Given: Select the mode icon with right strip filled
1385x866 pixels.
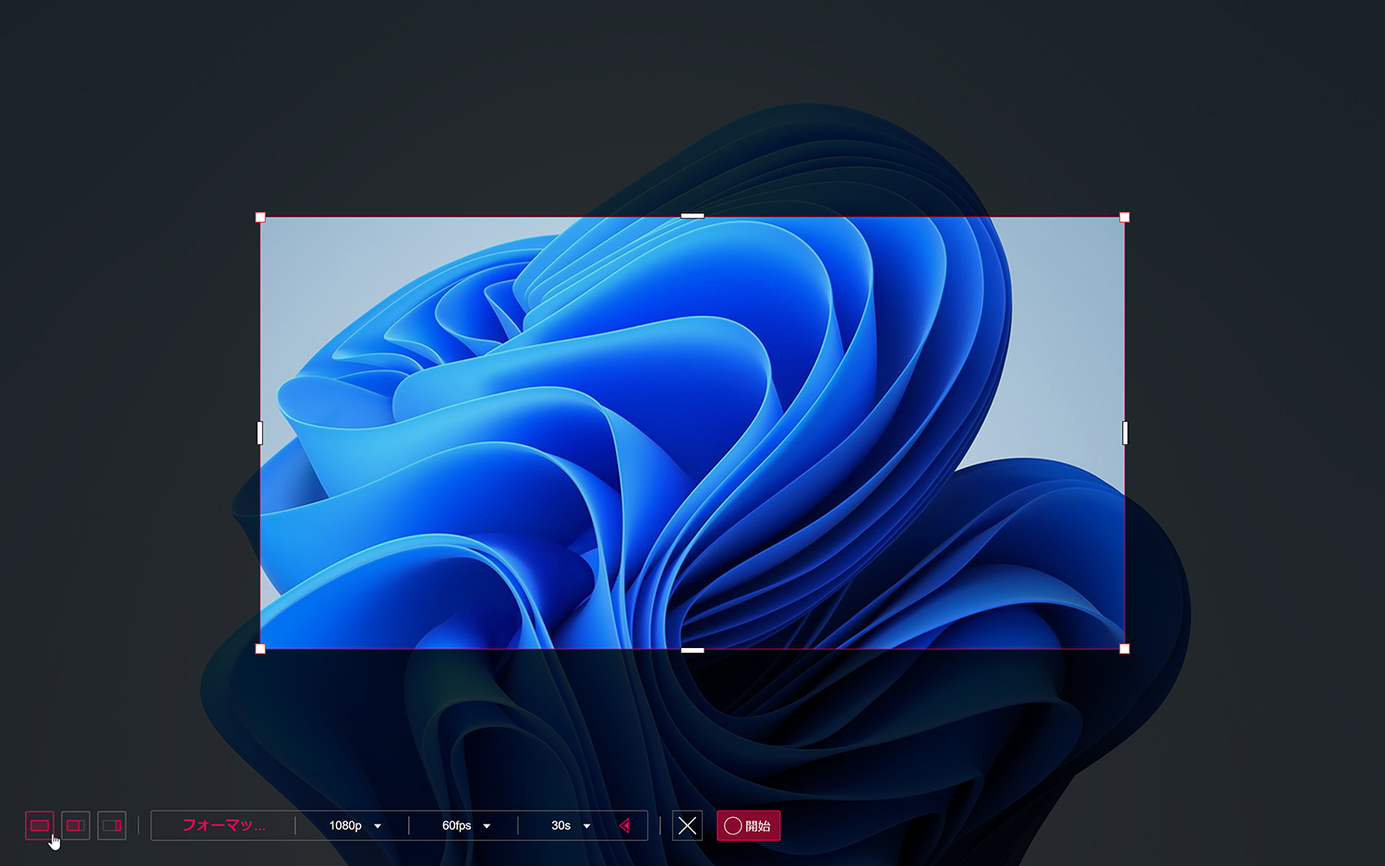Looking at the screenshot, I should pyautogui.click(x=112, y=825).
